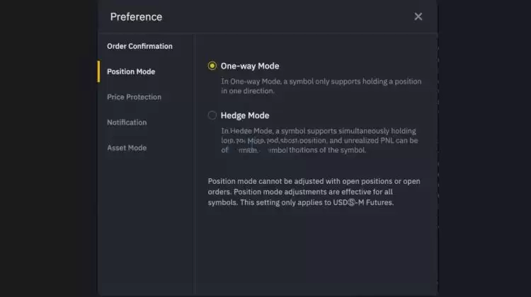Open the Notification settings tab
Screen dimensions: 531x297
(127, 122)
